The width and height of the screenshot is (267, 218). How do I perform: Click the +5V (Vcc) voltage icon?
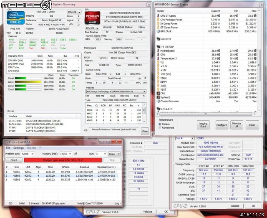tap(158, 74)
